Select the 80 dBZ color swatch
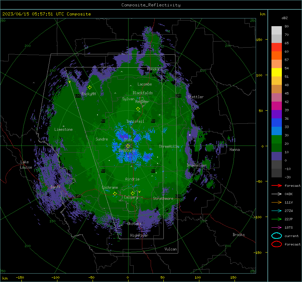 [276, 30]
